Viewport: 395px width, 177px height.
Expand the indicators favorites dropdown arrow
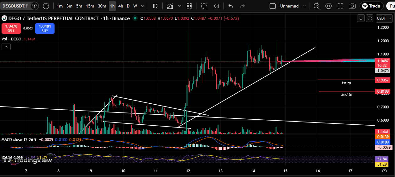pos(180,6)
